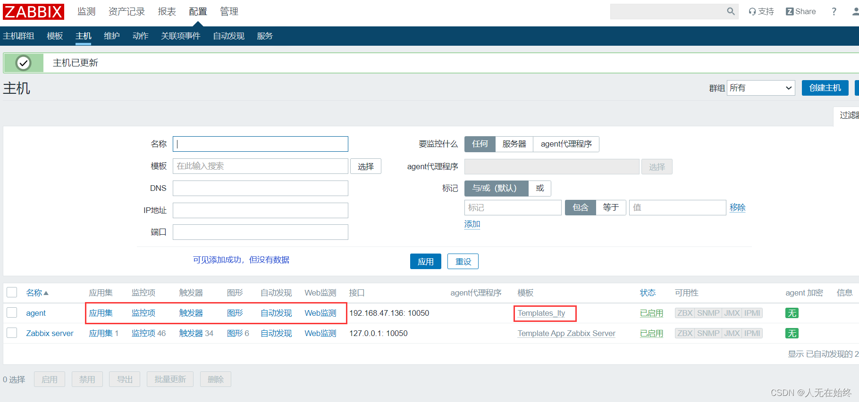Click the 创建主机 button
859x402 pixels.
[825, 88]
